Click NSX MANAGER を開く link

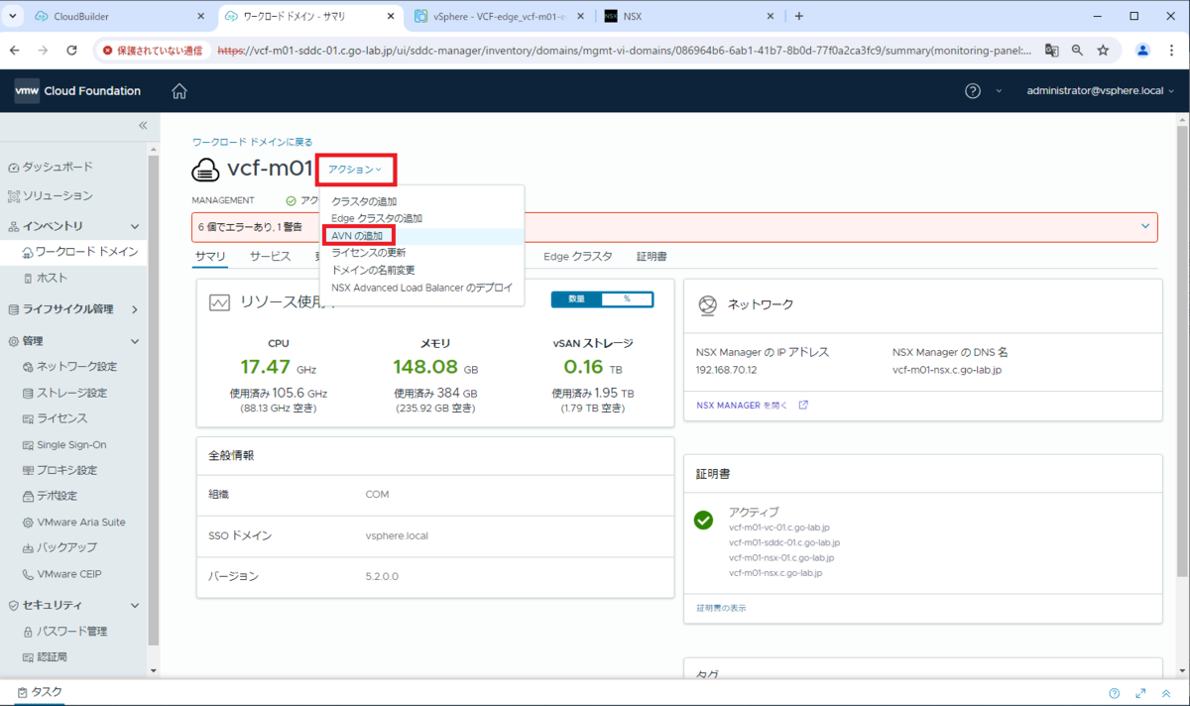752,406
